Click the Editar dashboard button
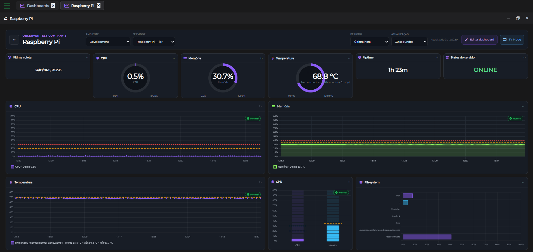Viewport: 533px width, 252px height. click(479, 40)
